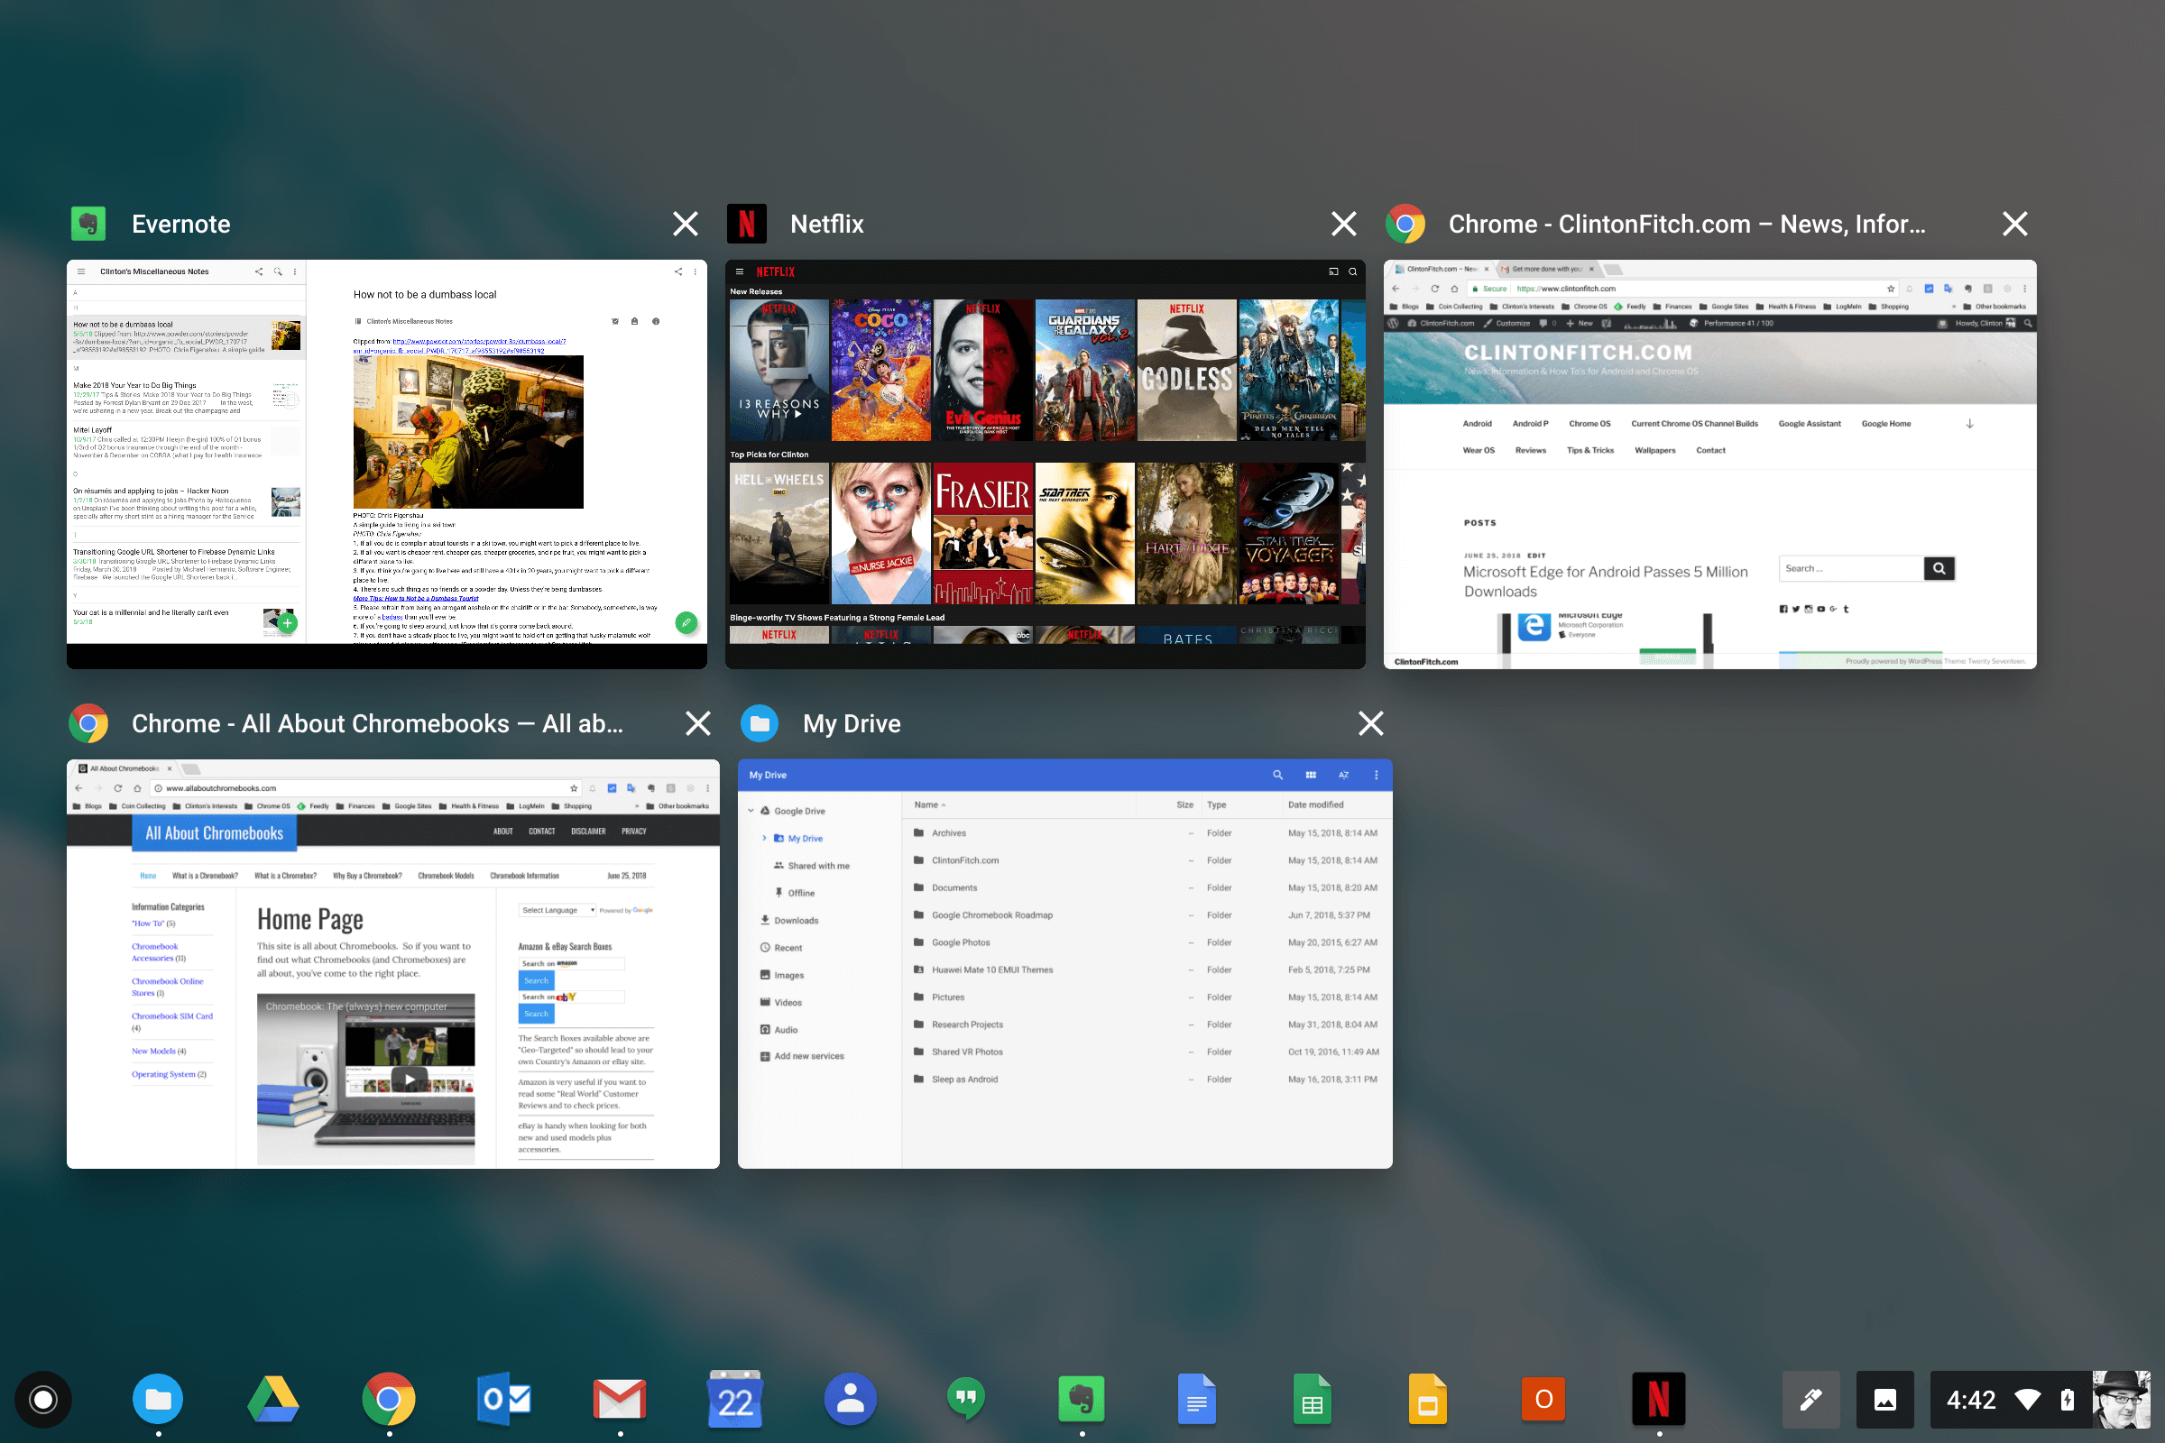Screen dimensions: 2165x1443
Task: Launch Hangouts from the shelf
Action: (x=965, y=1400)
